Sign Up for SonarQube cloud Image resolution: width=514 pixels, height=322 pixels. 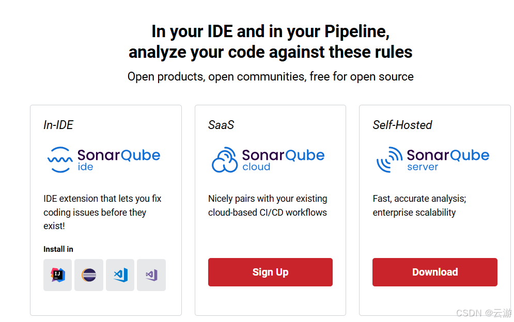point(271,272)
